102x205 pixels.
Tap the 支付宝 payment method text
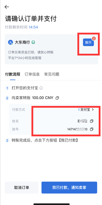tap(85, 109)
